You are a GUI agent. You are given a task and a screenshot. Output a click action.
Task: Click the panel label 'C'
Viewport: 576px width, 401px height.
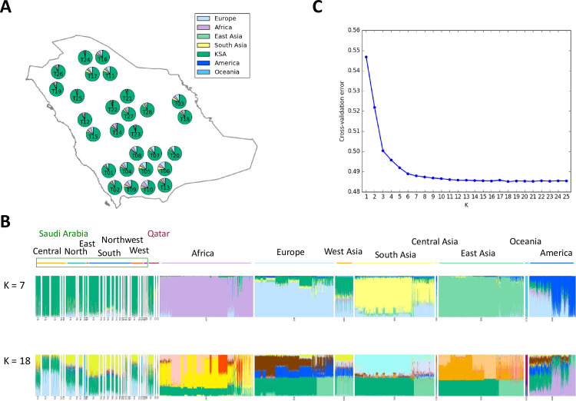tap(317, 7)
